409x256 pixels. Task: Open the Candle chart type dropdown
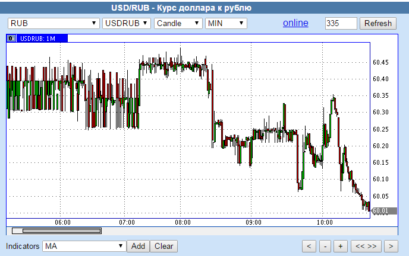click(178, 23)
